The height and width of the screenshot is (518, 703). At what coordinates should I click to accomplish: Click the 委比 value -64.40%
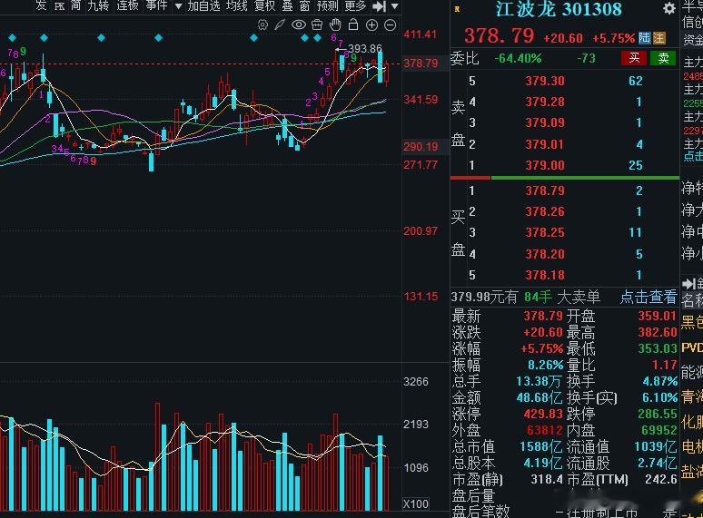(518, 58)
